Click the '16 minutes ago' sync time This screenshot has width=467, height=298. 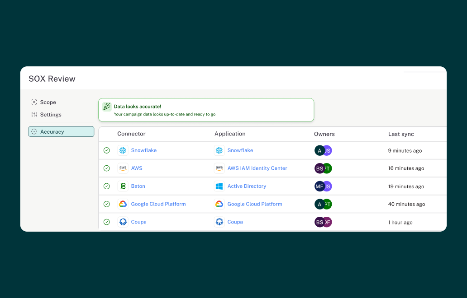tap(406, 168)
